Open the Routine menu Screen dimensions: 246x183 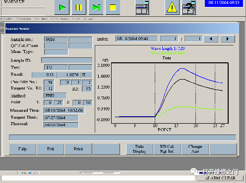pyautogui.click(x=6, y=19)
